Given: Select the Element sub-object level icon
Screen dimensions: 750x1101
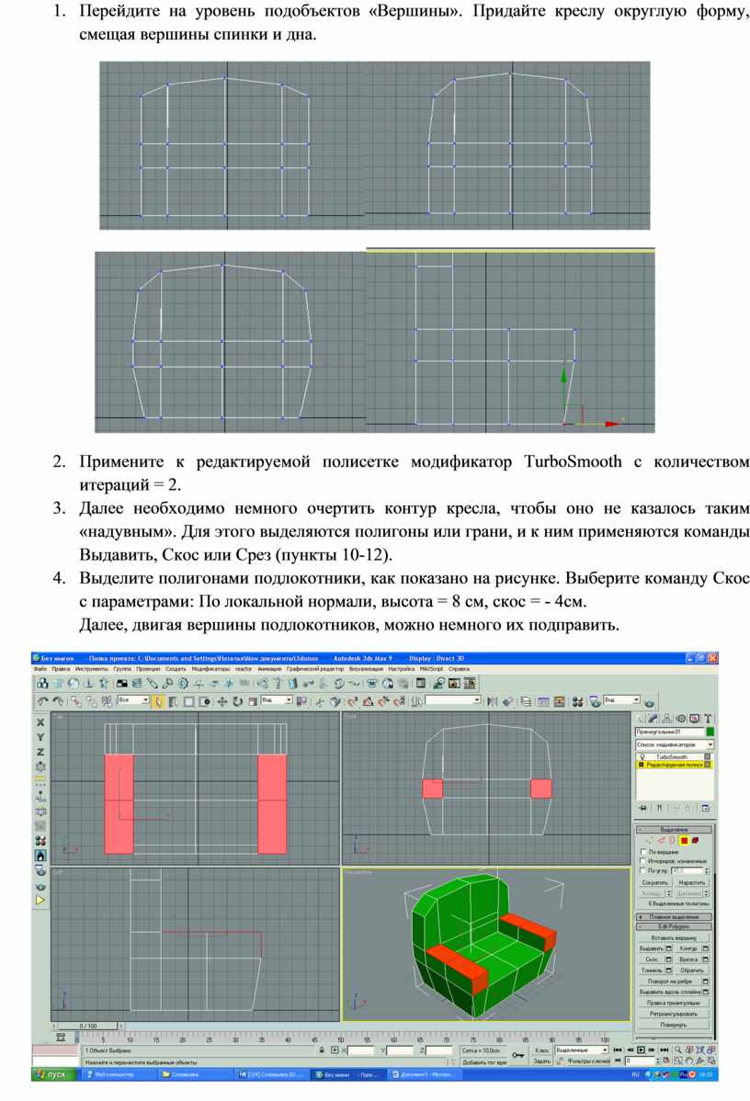Looking at the screenshot, I should point(695,840).
